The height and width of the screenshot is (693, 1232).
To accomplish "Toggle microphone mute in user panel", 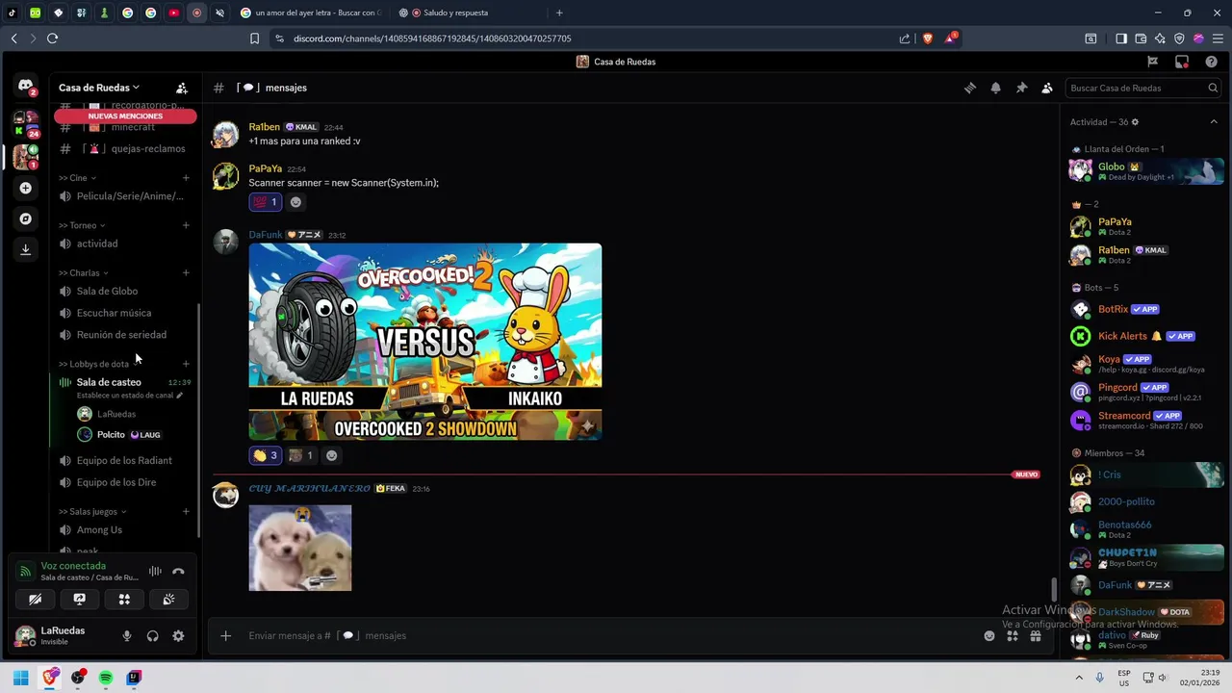I will pos(126,636).
